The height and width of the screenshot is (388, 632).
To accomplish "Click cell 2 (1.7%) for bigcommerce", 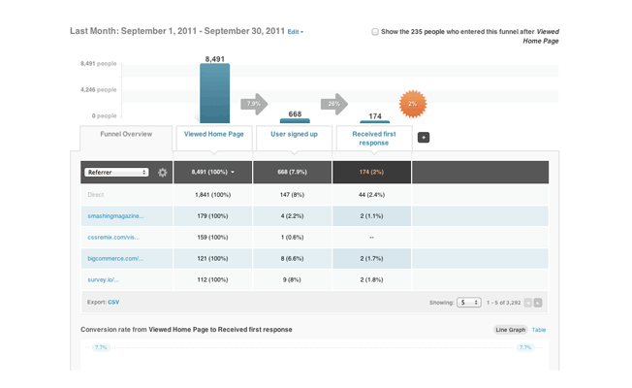I will [371, 259].
